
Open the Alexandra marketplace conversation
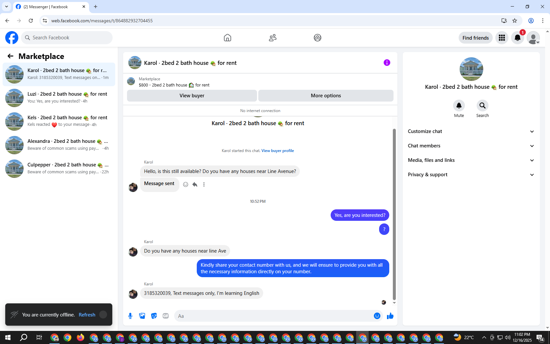[59, 145]
